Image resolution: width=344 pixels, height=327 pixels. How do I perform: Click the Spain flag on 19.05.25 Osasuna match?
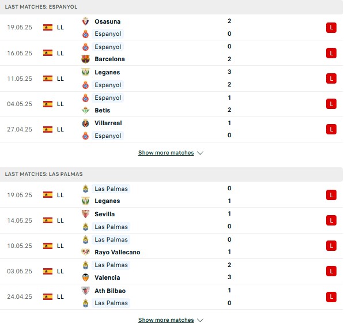48,28
